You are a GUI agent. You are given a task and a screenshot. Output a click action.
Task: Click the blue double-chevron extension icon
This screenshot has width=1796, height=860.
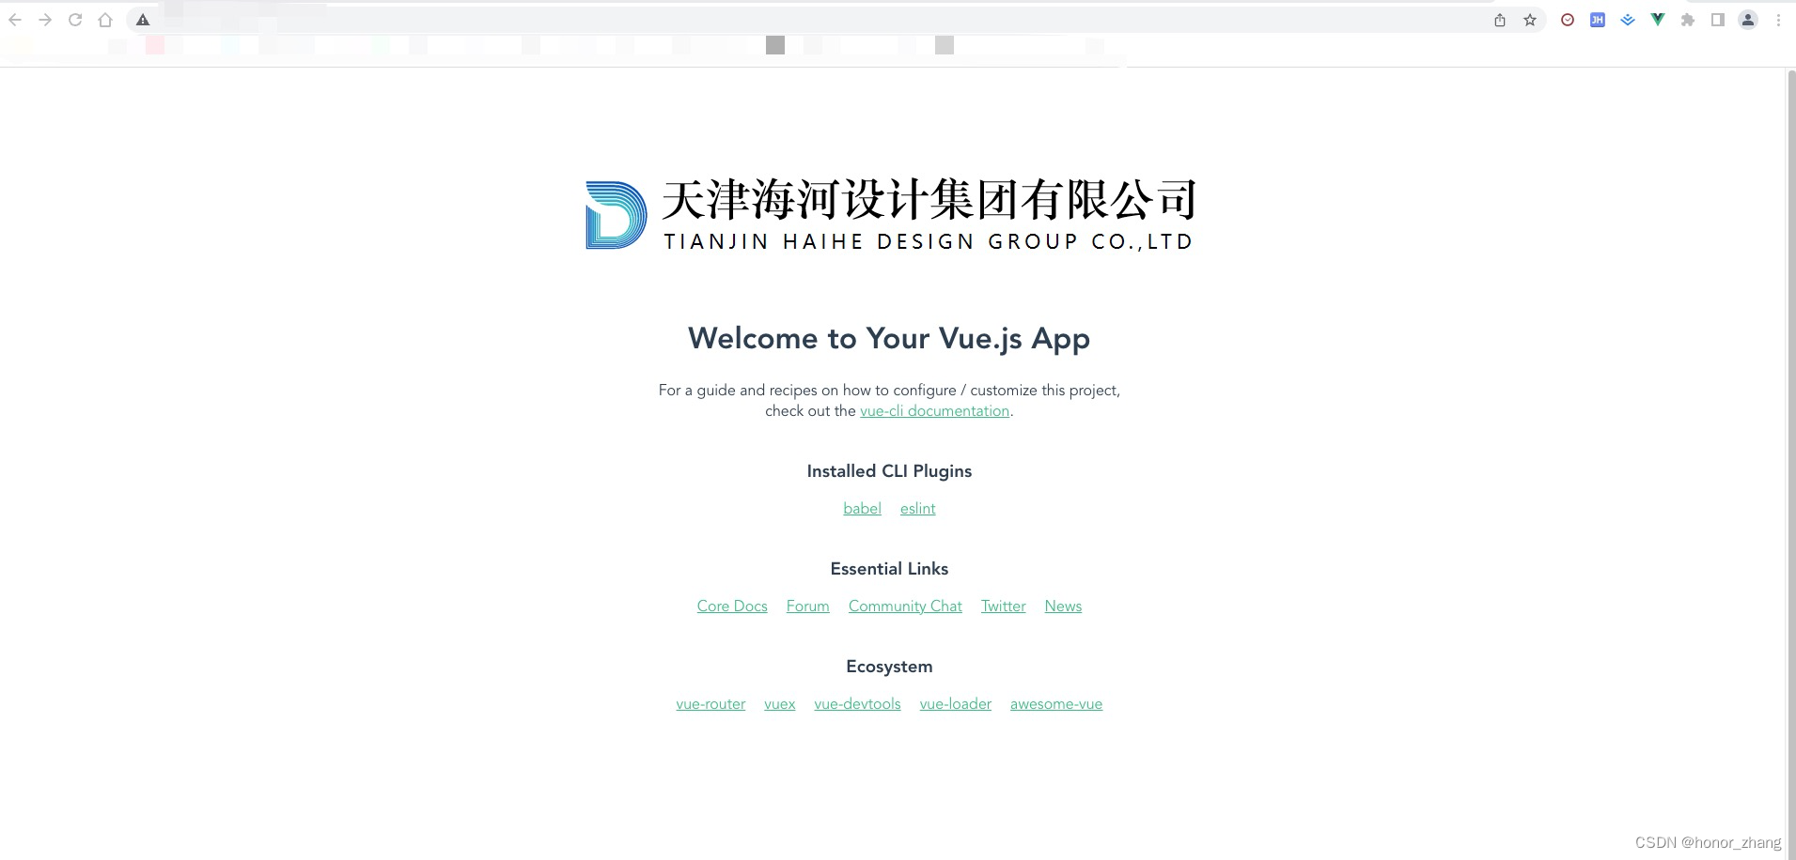coord(1628,20)
